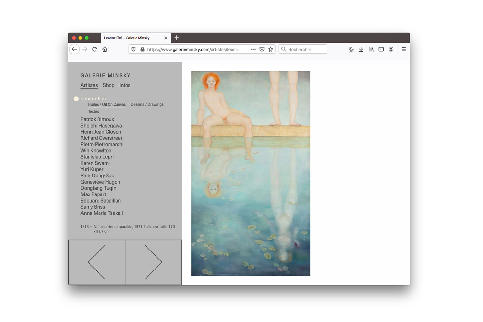483x322 pixels.
Task: Open artist Patrick Rimoux page
Action: click(x=97, y=119)
